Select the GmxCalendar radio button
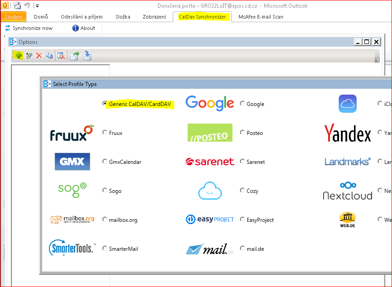Image resolution: width=392 pixels, height=287 pixels. pos(105,162)
